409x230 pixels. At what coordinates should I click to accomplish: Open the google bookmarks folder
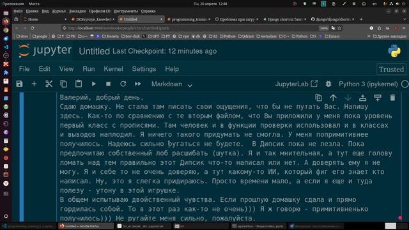(x=40, y=36)
